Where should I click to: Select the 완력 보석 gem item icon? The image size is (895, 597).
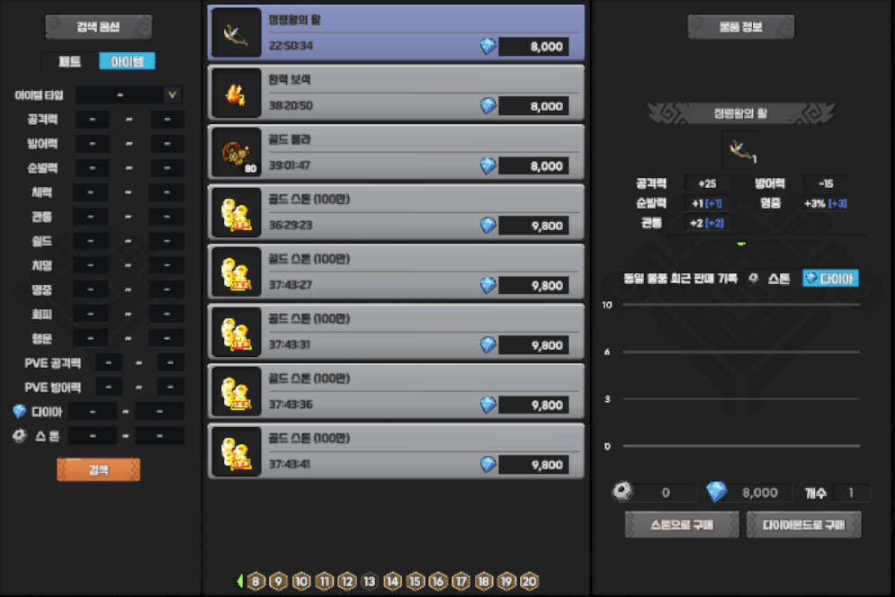(237, 93)
